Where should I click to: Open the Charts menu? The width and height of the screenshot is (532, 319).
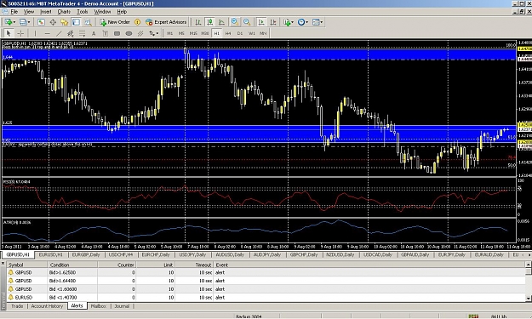click(x=64, y=12)
